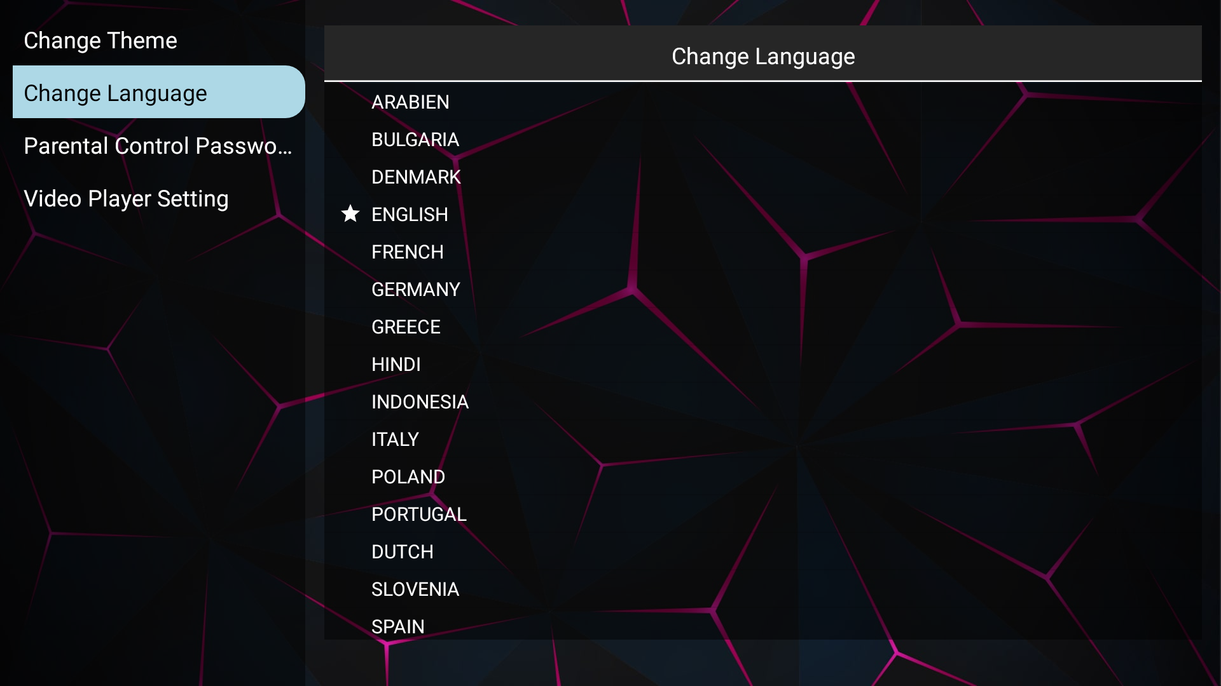The width and height of the screenshot is (1221, 686).
Task: Pick INDONESIA from the list
Action: click(x=420, y=402)
